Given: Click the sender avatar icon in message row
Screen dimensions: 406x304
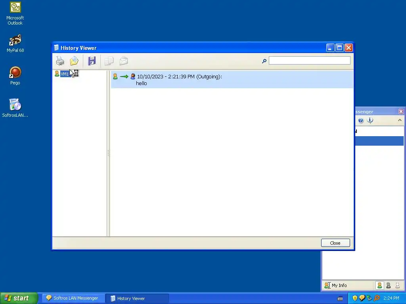Looking at the screenshot, I should click(x=115, y=76).
